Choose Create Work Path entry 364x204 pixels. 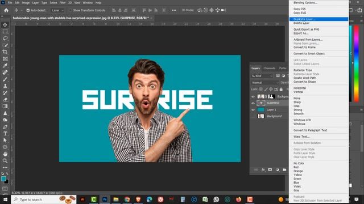(x=318, y=78)
